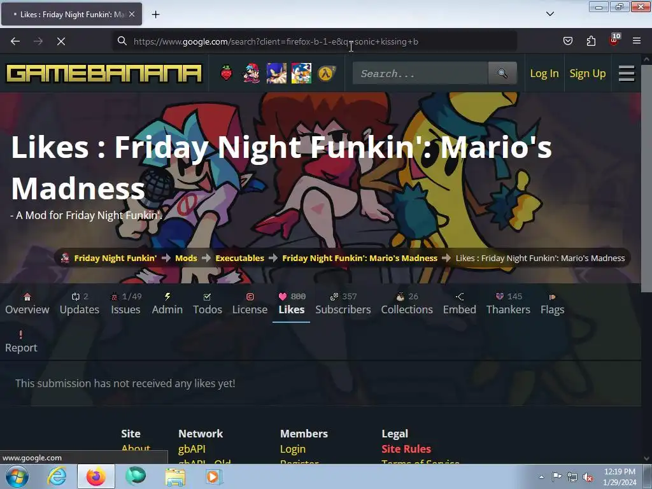This screenshot has height=489, width=652.
Task: Show hidden system tray icons
Action: pyautogui.click(x=541, y=477)
